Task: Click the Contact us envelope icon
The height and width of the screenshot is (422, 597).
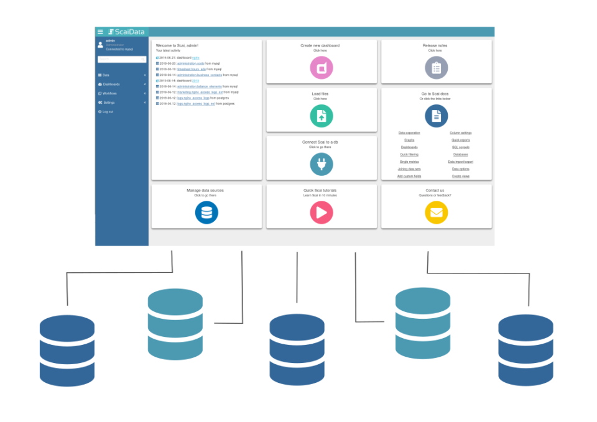Action: point(436,212)
